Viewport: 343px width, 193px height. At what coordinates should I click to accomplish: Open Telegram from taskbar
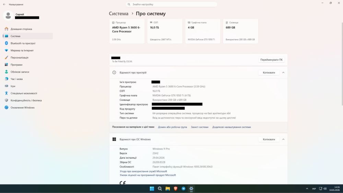pos(183,189)
